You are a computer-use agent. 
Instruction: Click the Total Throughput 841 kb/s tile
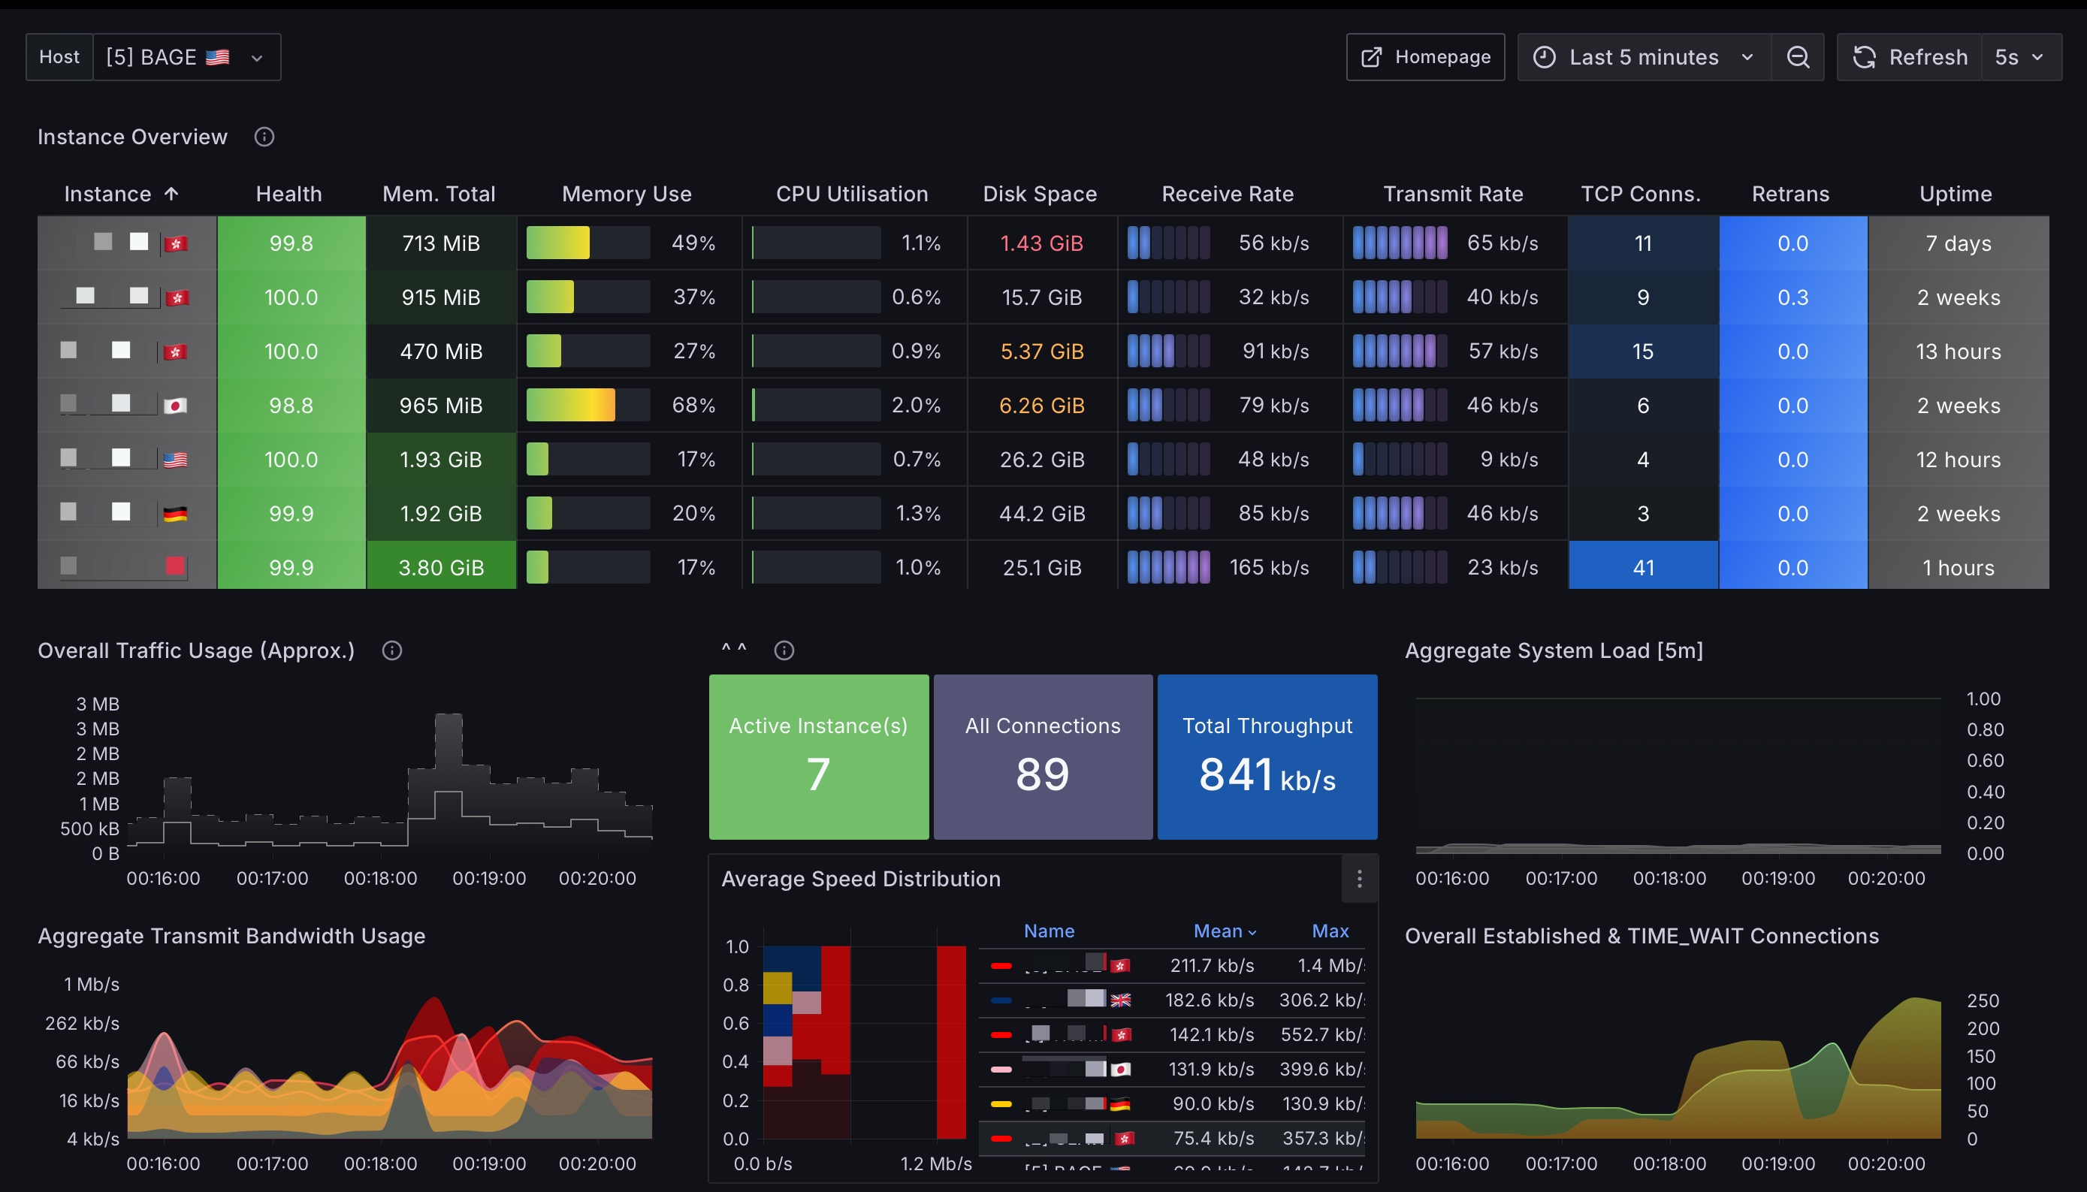[x=1267, y=756]
